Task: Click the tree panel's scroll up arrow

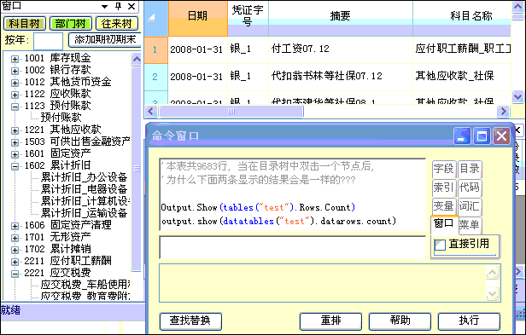Action: [137, 60]
